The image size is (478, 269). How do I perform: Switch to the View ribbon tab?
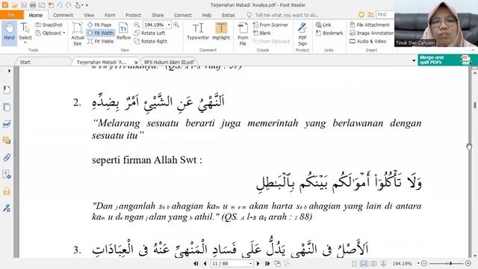[89, 15]
